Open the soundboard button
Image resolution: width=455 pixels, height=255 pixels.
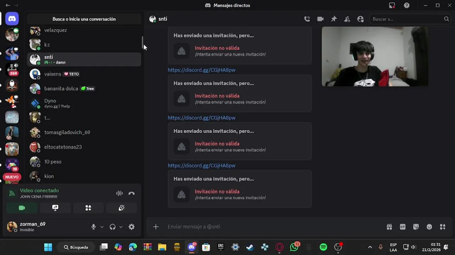coord(122,208)
